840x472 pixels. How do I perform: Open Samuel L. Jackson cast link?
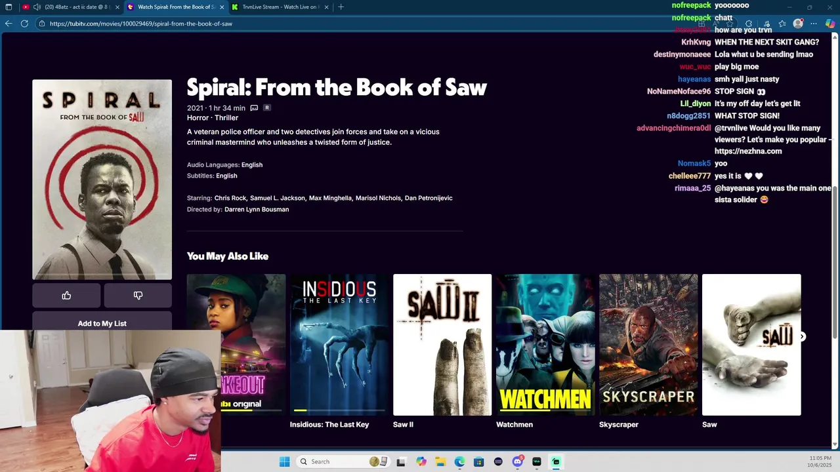tap(277, 198)
